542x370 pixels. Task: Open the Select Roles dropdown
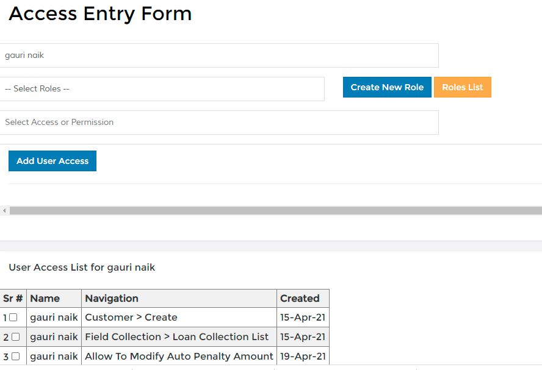(x=162, y=89)
